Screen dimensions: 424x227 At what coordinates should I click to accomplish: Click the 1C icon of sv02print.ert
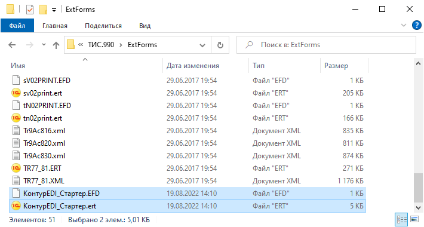coord(16,93)
